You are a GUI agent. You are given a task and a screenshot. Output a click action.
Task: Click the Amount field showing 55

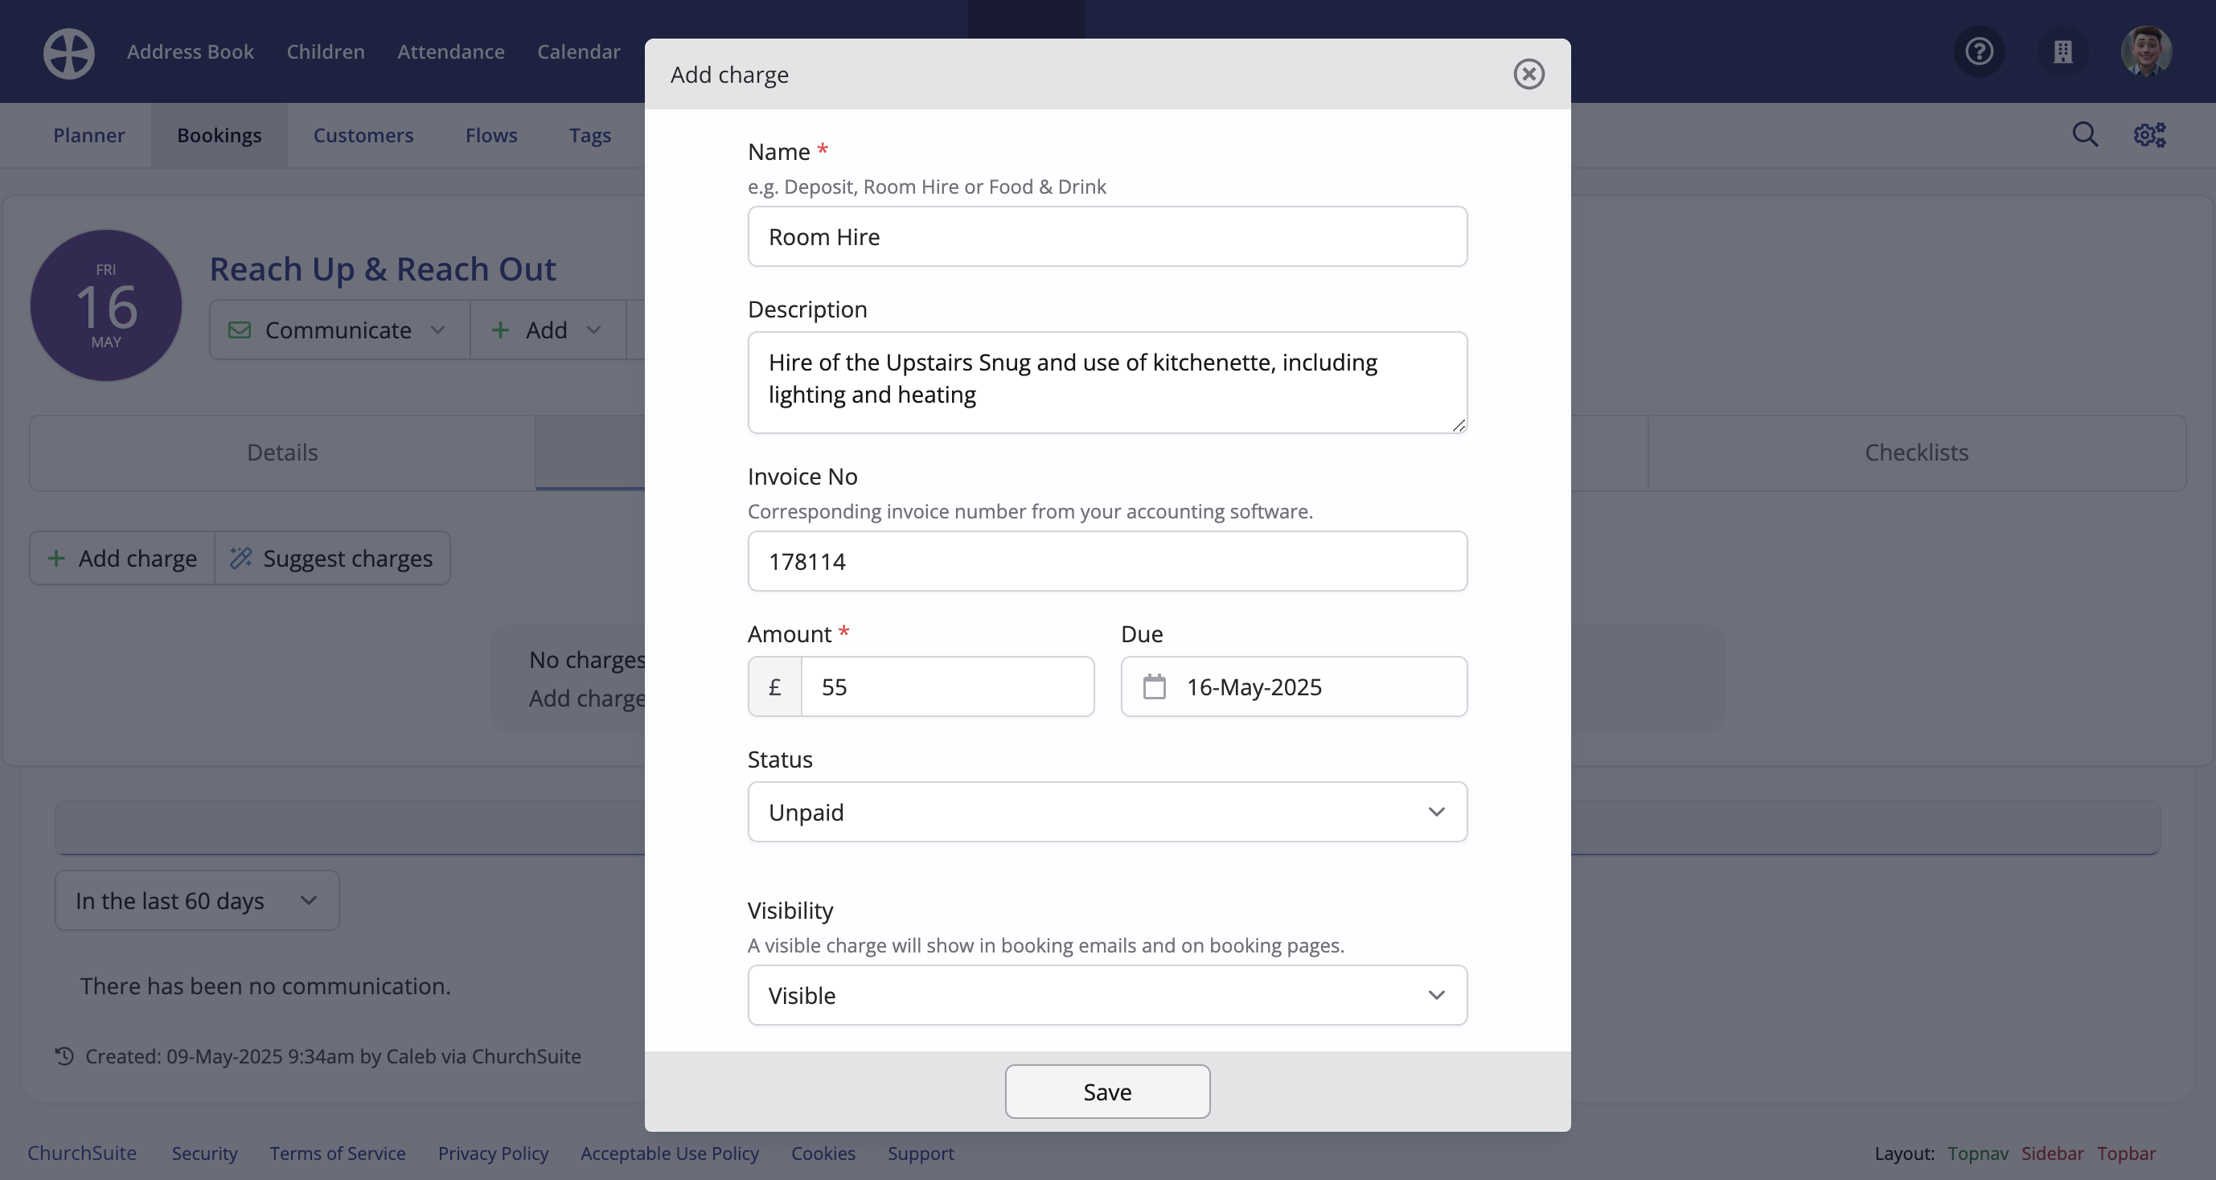[947, 686]
